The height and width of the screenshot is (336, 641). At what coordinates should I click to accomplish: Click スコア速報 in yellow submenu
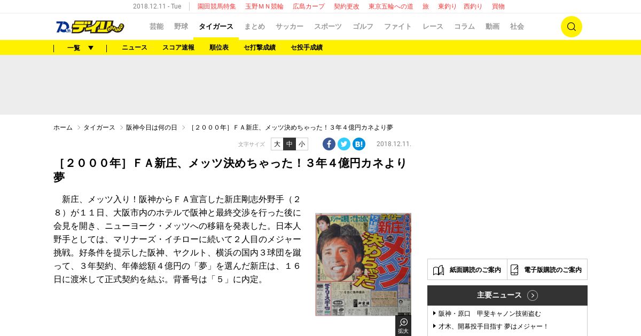pyautogui.click(x=178, y=47)
